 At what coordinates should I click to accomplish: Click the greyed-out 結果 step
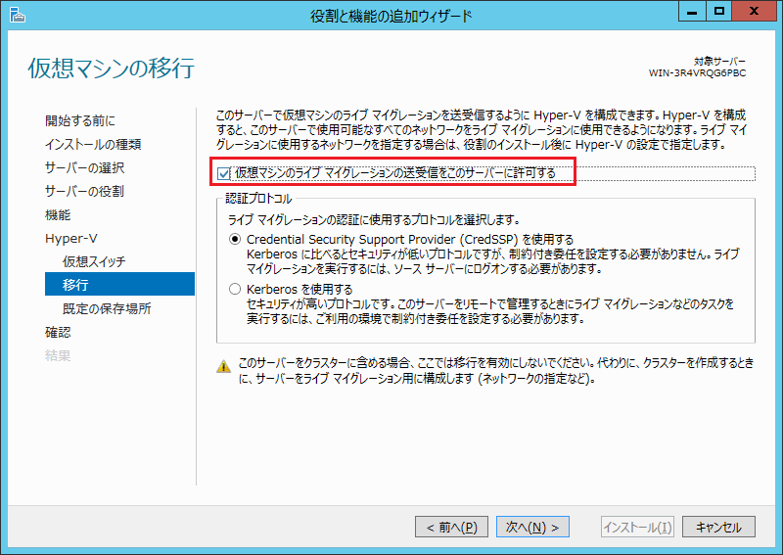(58, 355)
